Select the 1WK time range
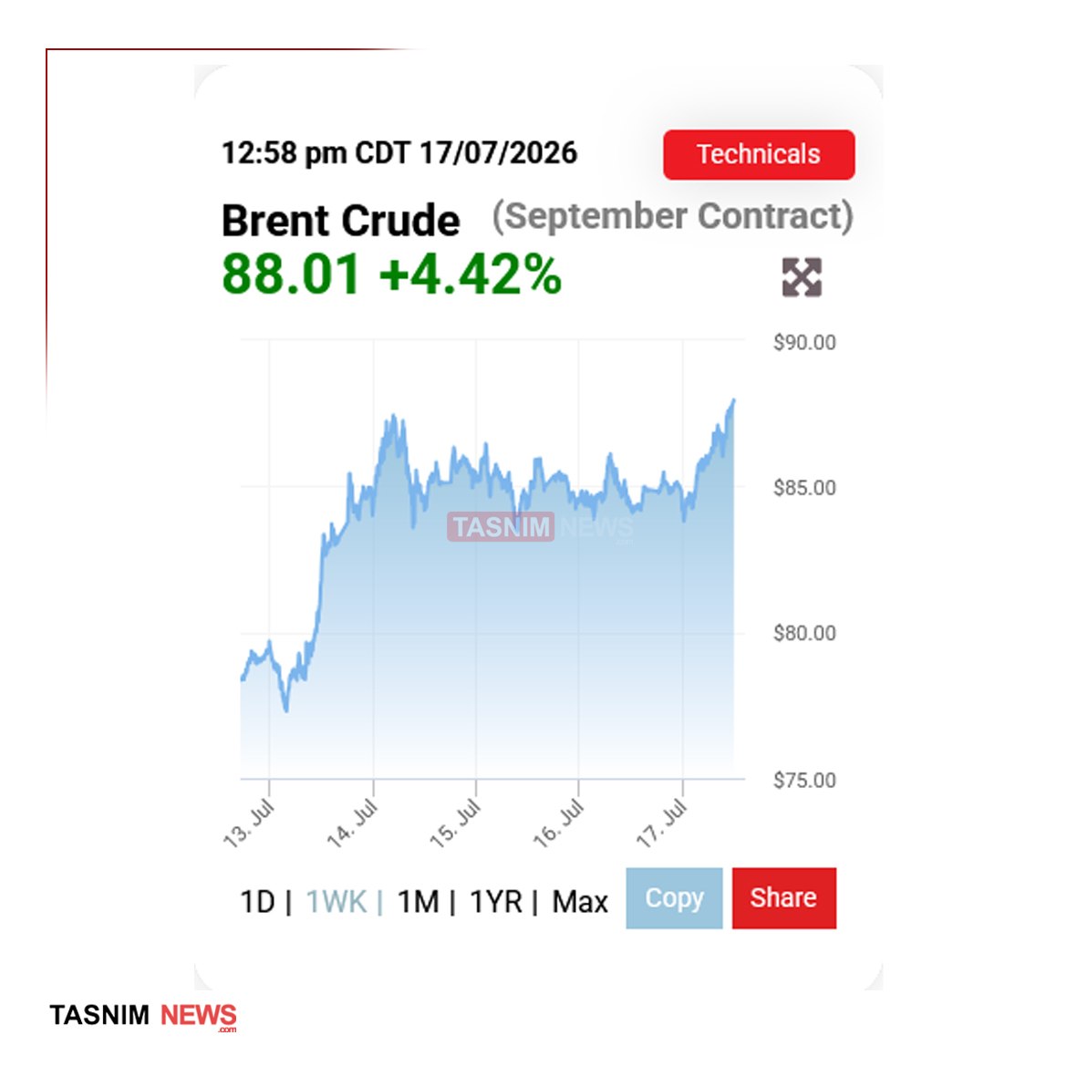This screenshot has height=1077, width=1077. coord(336,902)
